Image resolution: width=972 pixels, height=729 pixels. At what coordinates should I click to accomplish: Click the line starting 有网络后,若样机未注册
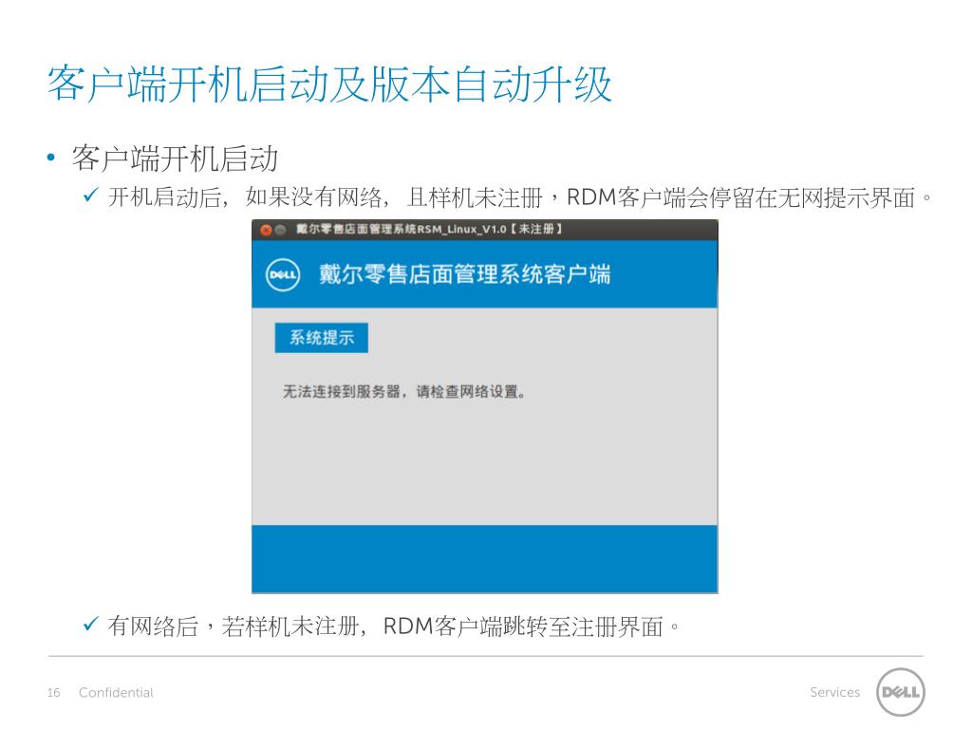tap(393, 626)
